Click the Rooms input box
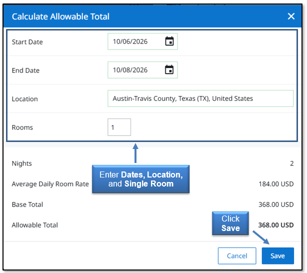307x273 pixels. coord(119,127)
